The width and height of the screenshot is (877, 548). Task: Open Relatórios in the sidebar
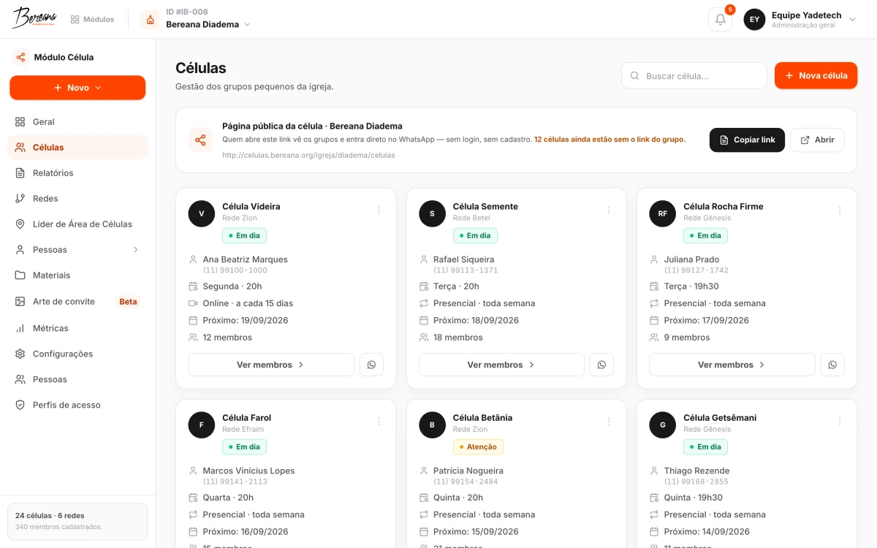[x=77, y=173]
